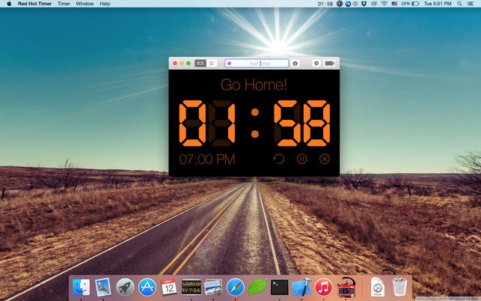This screenshot has width=481, height=301.
Task: Open the Timer menu
Action: (x=64, y=4)
